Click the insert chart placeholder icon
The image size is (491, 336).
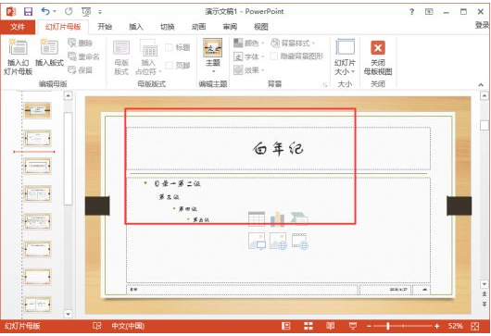(x=277, y=219)
